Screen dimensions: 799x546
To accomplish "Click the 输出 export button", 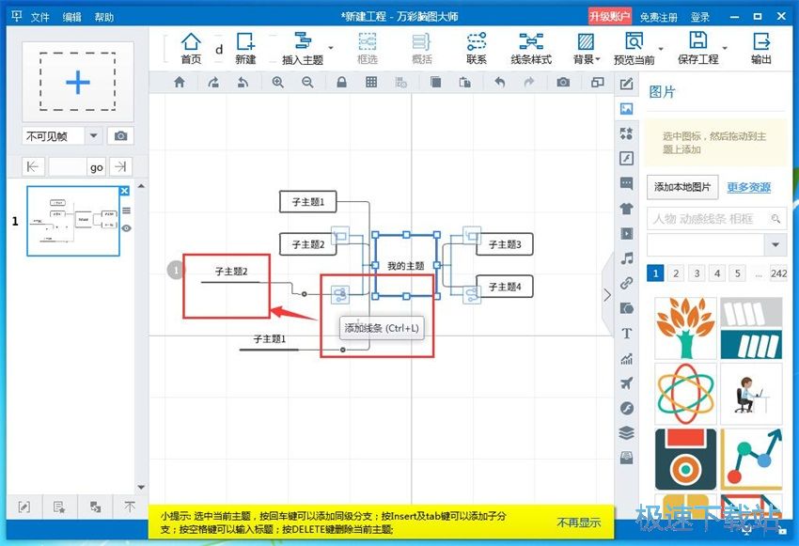I will (760, 48).
